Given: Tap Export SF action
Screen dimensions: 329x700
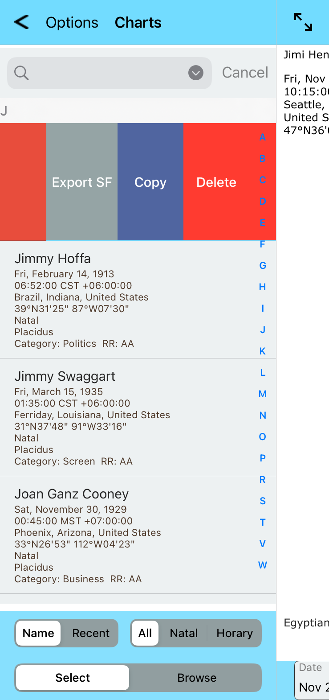Looking at the screenshot, I should pyautogui.click(x=82, y=182).
